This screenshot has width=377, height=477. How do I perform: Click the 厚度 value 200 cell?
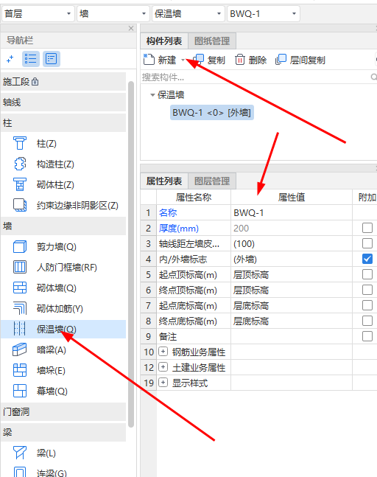coord(292,228)
